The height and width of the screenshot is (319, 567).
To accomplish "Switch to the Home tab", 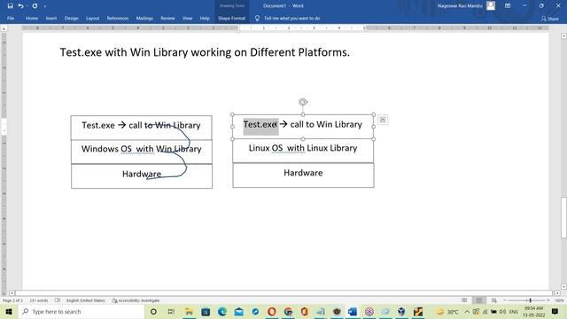I will coord(32,18).
